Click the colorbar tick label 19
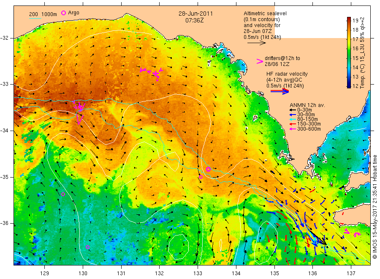380x279 pixels. (x=355, y=20)
